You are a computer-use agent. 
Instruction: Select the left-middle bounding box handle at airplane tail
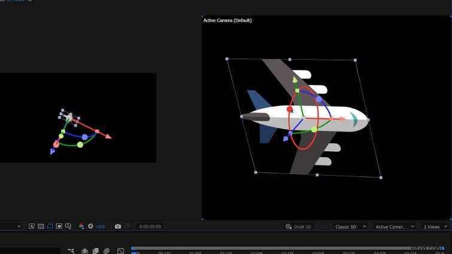[242, 117]
